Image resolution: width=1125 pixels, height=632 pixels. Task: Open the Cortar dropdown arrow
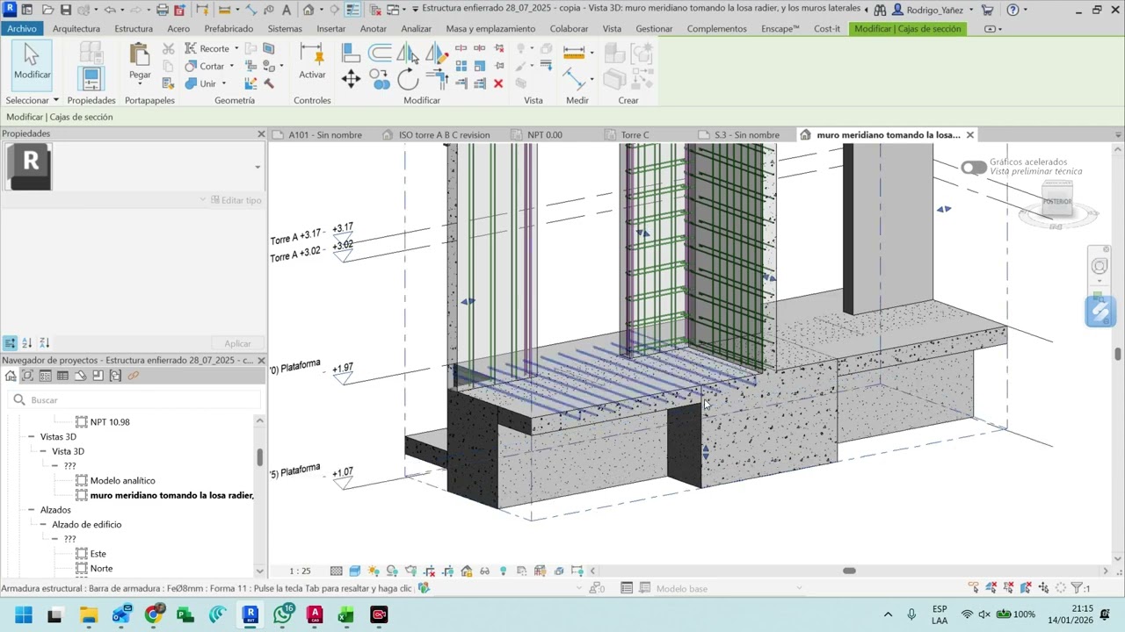(x=231, y=67)
